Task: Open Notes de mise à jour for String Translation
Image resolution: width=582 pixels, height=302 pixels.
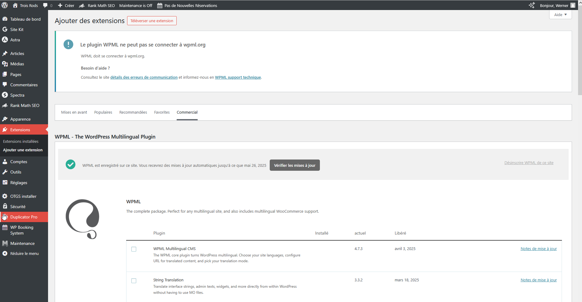Action: coord(539,280)
